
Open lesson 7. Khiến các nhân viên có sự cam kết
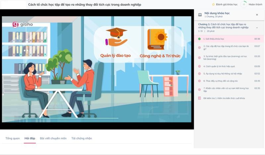[x=229, y=90]
